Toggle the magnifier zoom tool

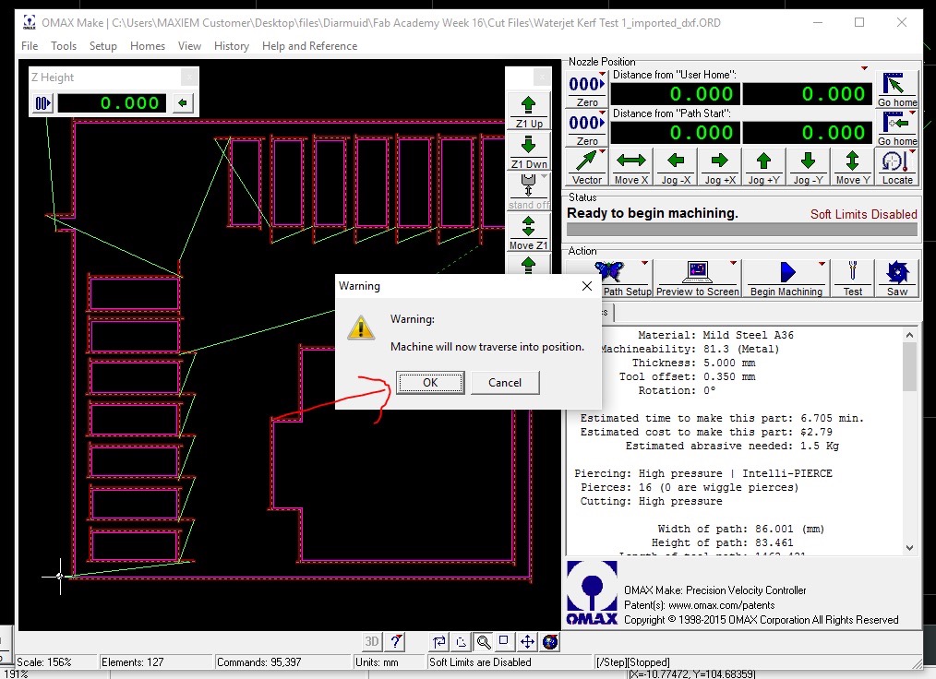click(x=484, y=641)
